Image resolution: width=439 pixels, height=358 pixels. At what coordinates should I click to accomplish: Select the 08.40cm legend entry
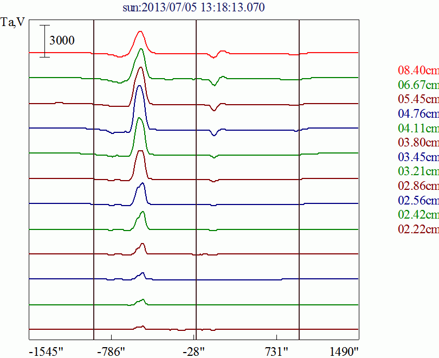click(x=418, y=70)
